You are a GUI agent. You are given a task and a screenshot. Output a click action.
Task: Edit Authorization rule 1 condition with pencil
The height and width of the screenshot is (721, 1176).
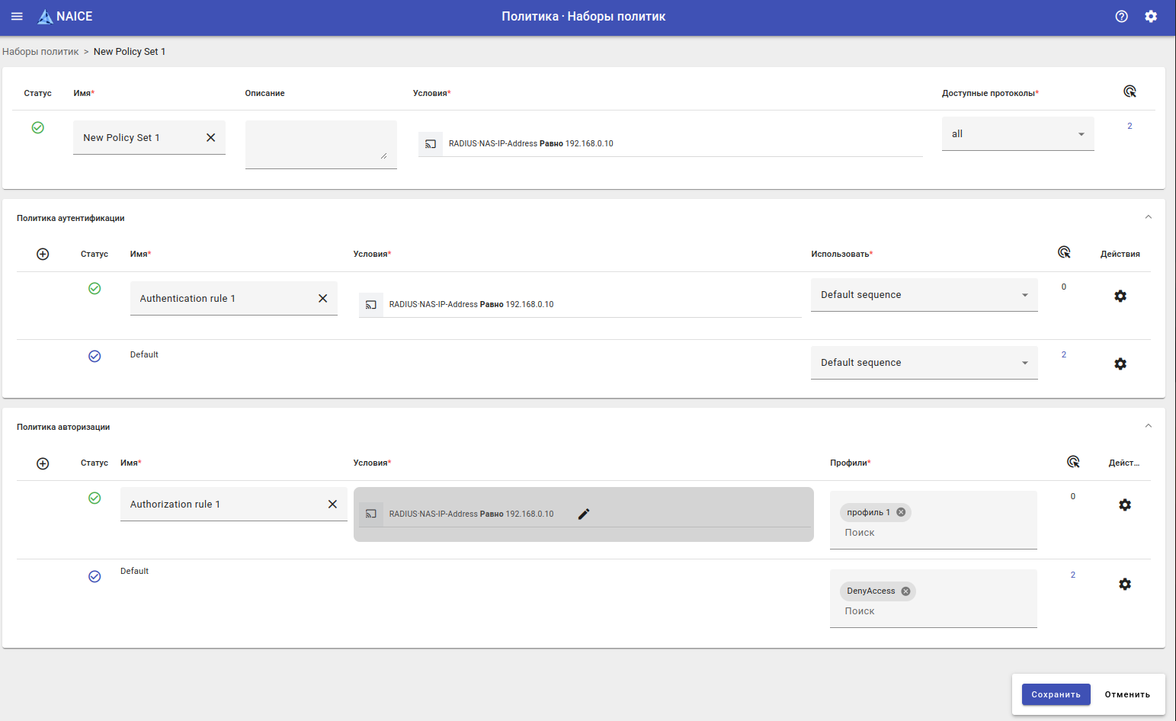click(x=584, y=514)
